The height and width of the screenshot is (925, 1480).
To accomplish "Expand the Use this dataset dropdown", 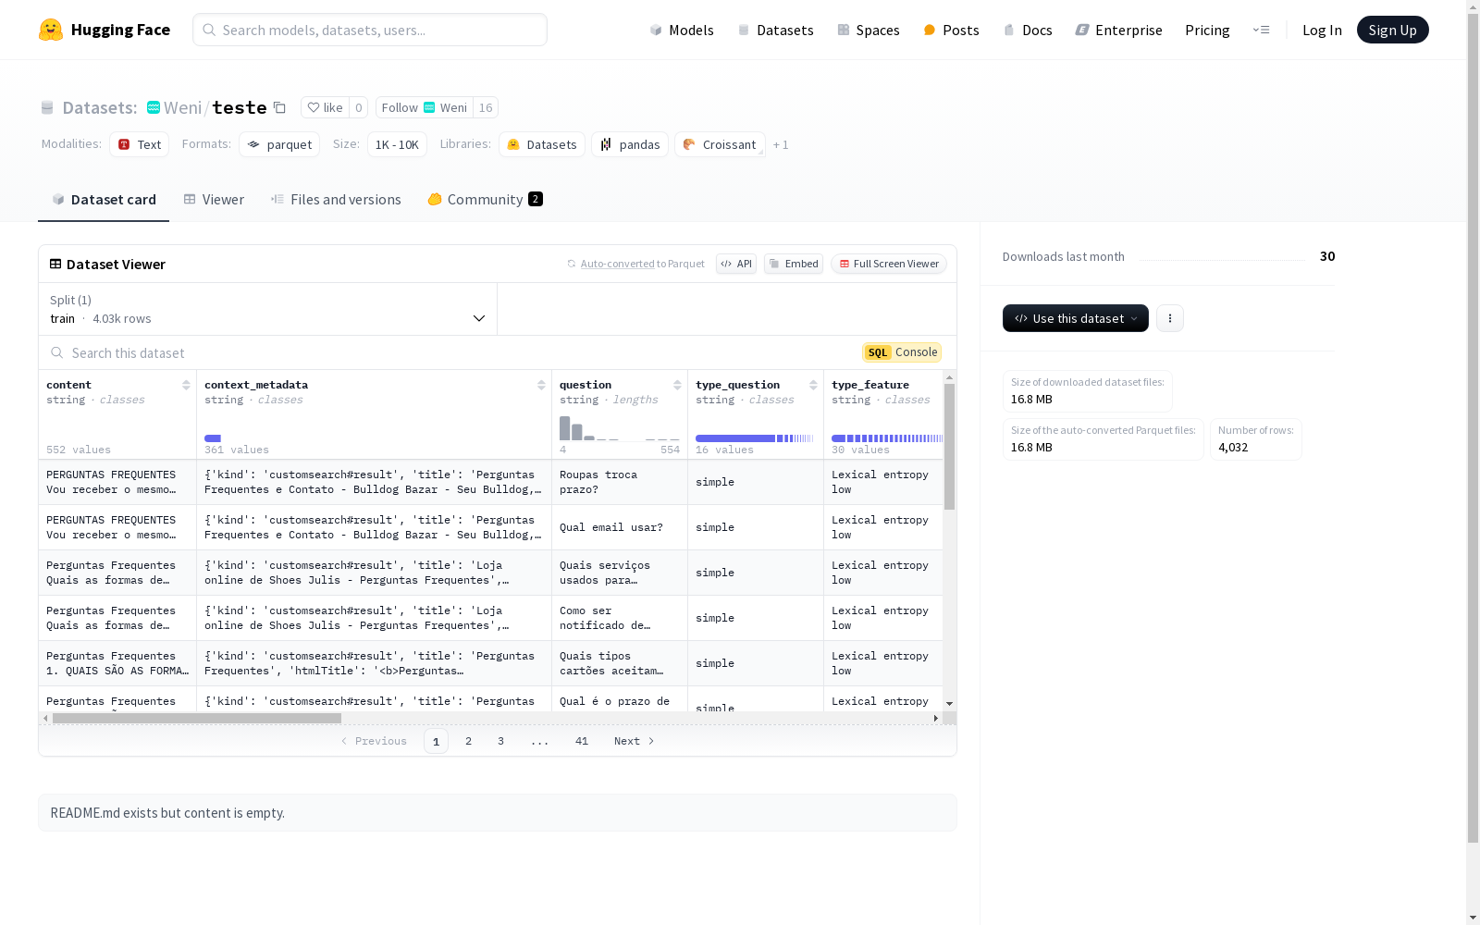I will pos(1076,318).
